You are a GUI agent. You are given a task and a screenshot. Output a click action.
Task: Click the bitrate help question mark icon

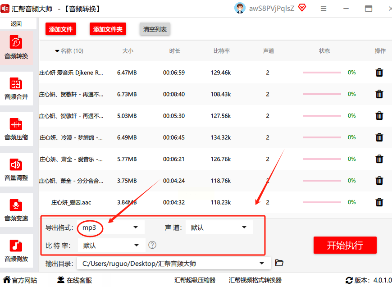pyautogui.click(x=152, y=245)
